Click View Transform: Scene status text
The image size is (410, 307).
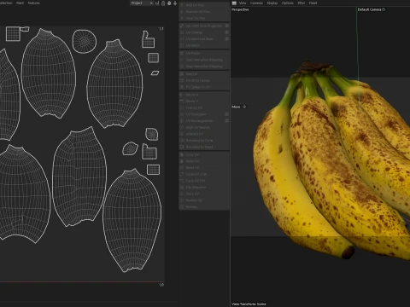coord(249,304)
